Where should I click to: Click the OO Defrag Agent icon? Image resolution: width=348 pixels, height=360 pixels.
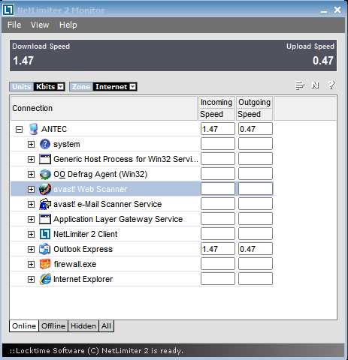pos(45,174)
